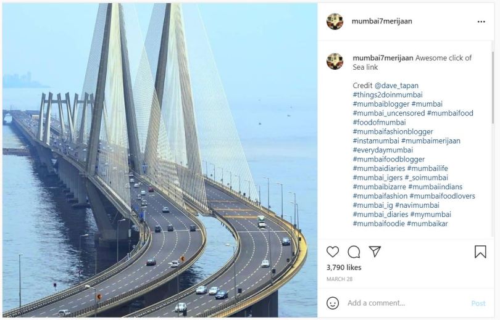Submit comment with the Post button

478,303
